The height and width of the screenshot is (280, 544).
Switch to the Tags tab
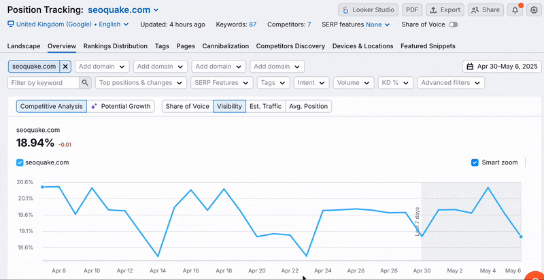pos(162,46)
